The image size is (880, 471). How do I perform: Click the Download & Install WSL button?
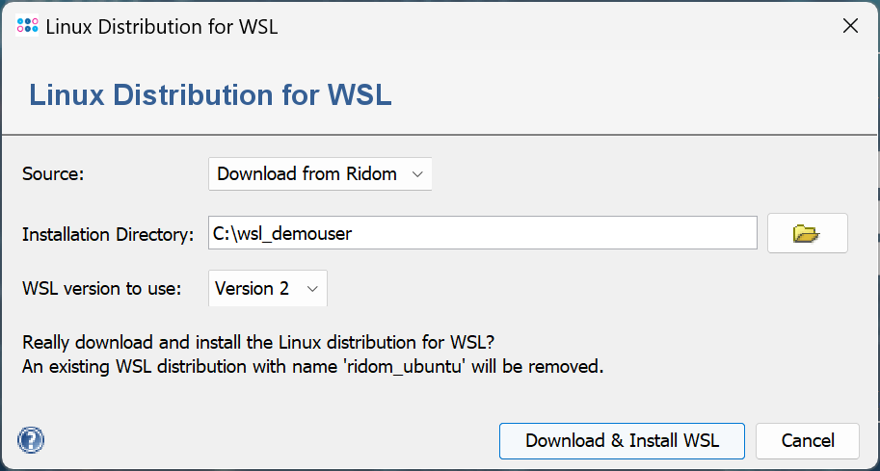tap(622, 441)
